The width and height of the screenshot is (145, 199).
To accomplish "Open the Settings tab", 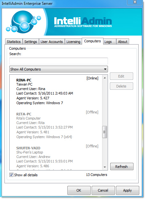I will click(31, 42).
